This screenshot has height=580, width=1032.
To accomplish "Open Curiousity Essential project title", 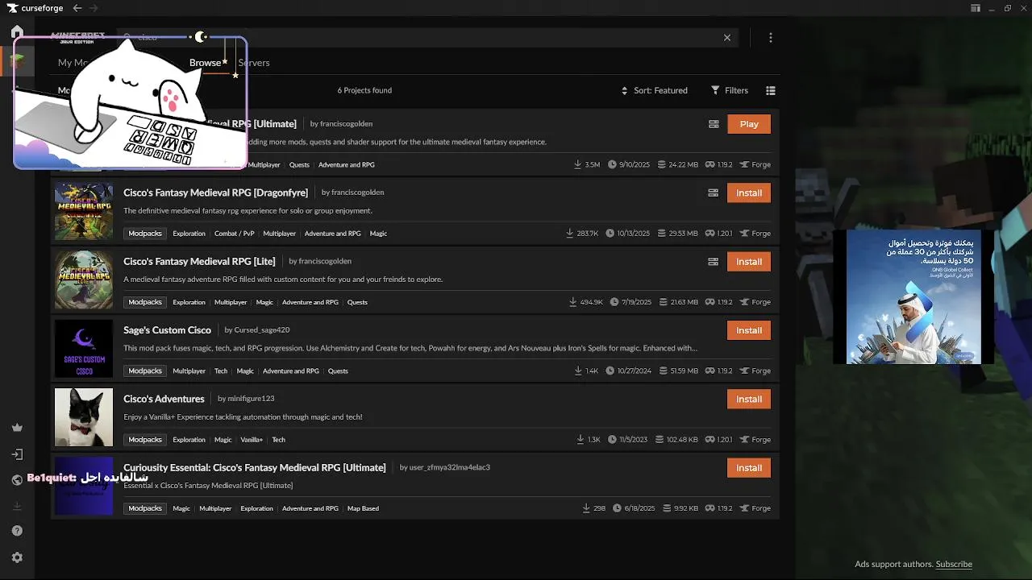I will click(255, 467).
